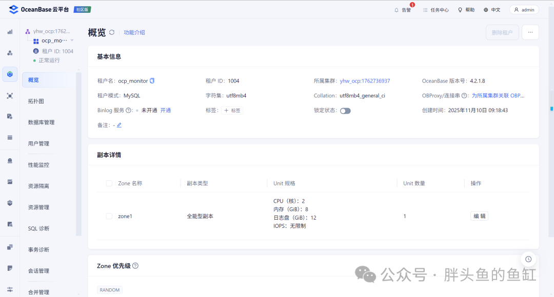This screenshot has height=297, width=554.
Task: Click the tenant menu vertical scrollbar
Action: coord(78,154)
